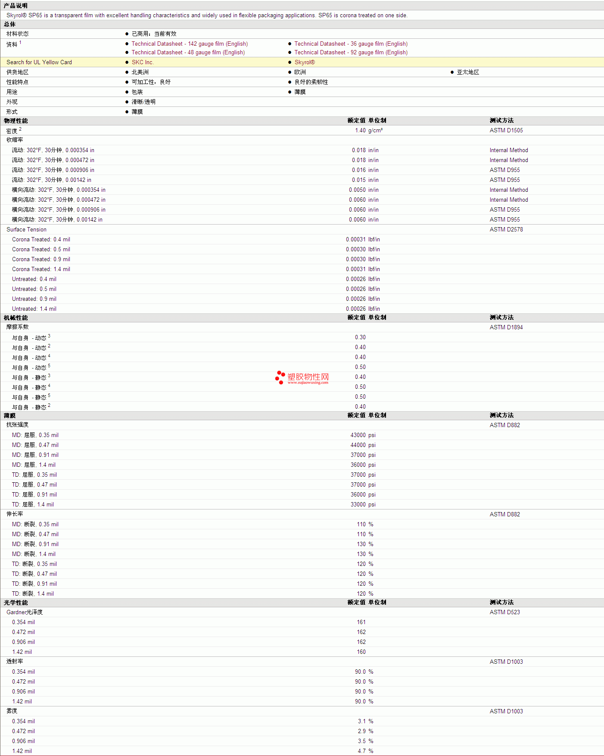This screenshot has height=756, width=604.
Task: Select 'Corona Treated: 0.4 mil' row
Action: coord(302,239)
